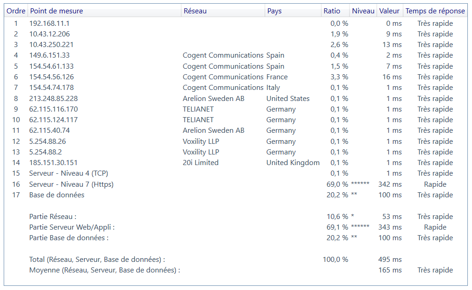Select the 154.54.56.126 row
The width and height of the screenshot is (472, 290).
click(x=236, y=77)
